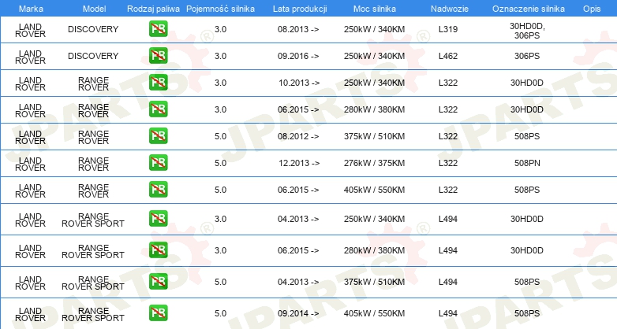Image resolution: width=617 pixels, height=329 pixels.
Task: Click the 276kW / 375KM power cell
Action: coord(374,163)
